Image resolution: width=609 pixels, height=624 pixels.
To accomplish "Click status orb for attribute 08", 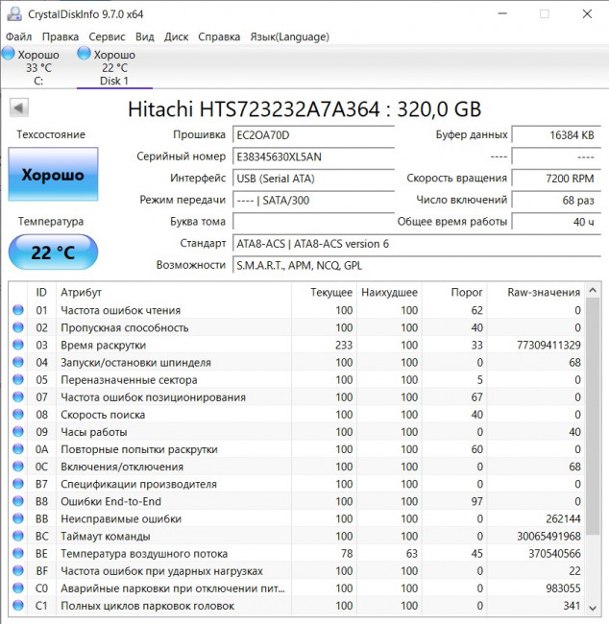I will 18,415.
